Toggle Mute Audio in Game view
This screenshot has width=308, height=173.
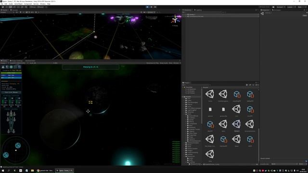coord(164,63)
